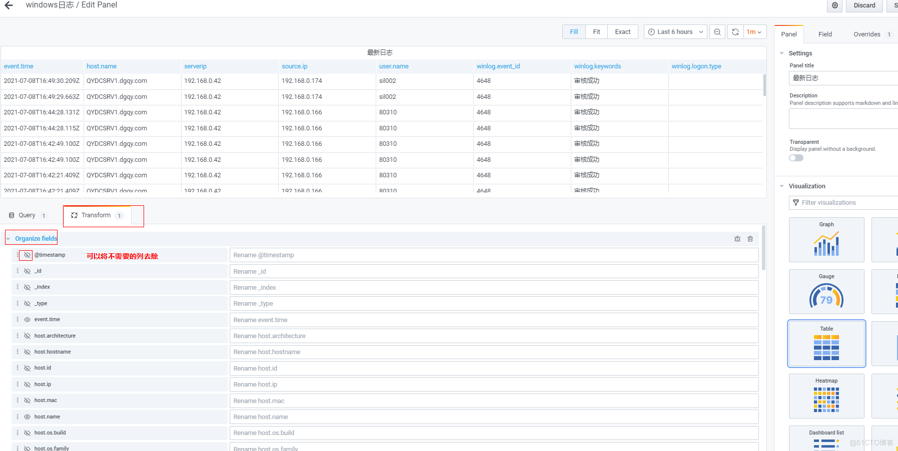
Task: Show the host.os.build field
Action: (x=27, y=433)
